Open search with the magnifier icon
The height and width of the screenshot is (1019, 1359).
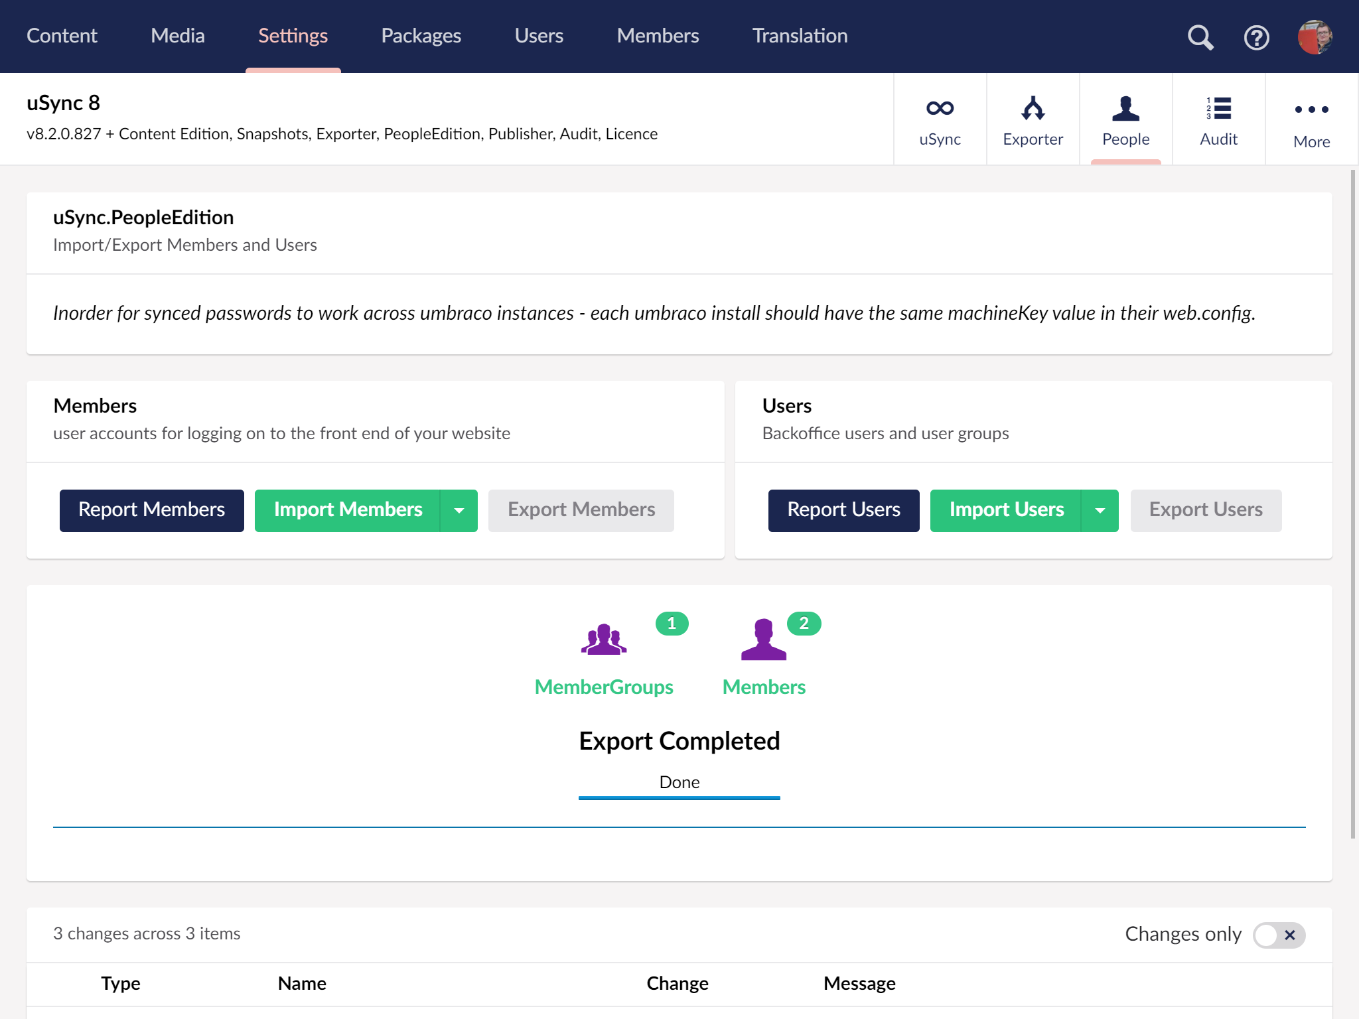(1200, 37)
